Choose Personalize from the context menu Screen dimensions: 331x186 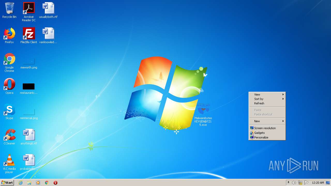(x=267, y=137)
